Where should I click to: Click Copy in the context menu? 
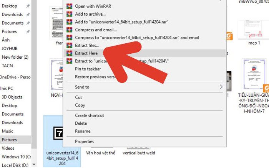click(x=80, y=105)
